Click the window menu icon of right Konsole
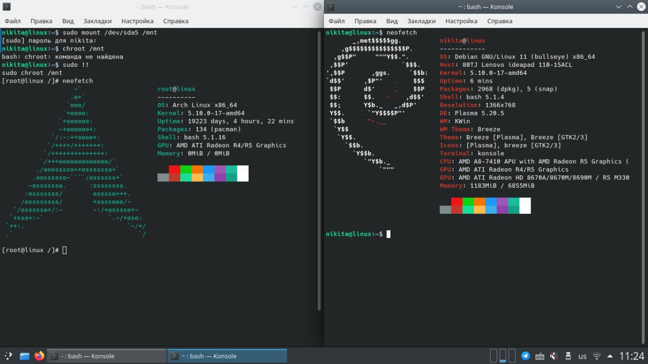Image resolution: width=648 pixels, height=364 pixels. pyautogui.click(x=331, y=7)
